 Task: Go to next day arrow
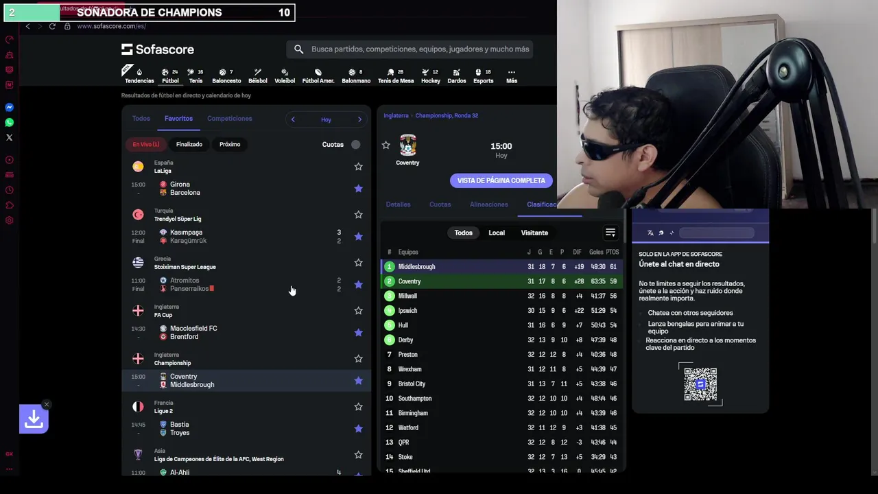pos(359,119)
